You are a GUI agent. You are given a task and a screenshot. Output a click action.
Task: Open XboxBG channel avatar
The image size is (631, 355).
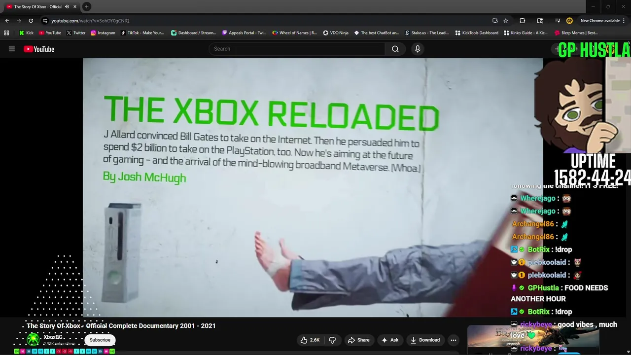click(33, 339)
